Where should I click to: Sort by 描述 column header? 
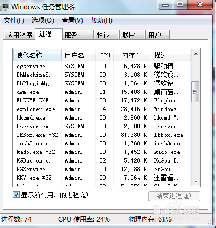pyautogui.click(x=170, y=55)
